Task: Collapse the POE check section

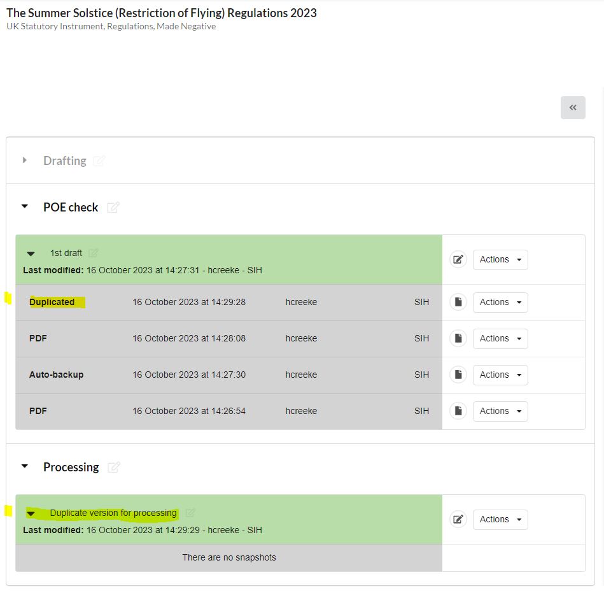Action: pos(25,207)
